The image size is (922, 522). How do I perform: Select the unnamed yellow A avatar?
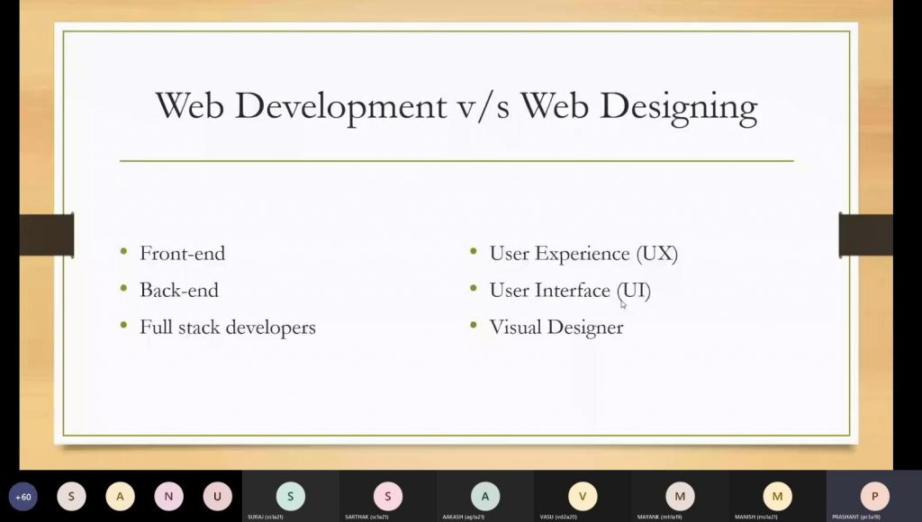coord(120,497)
